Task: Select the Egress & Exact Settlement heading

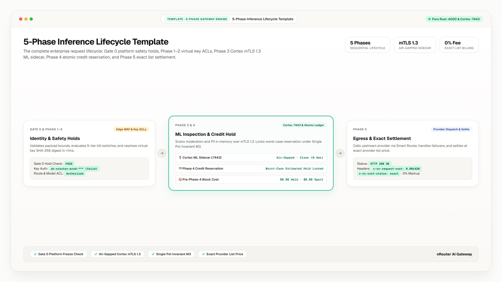Action: [382, 138]
